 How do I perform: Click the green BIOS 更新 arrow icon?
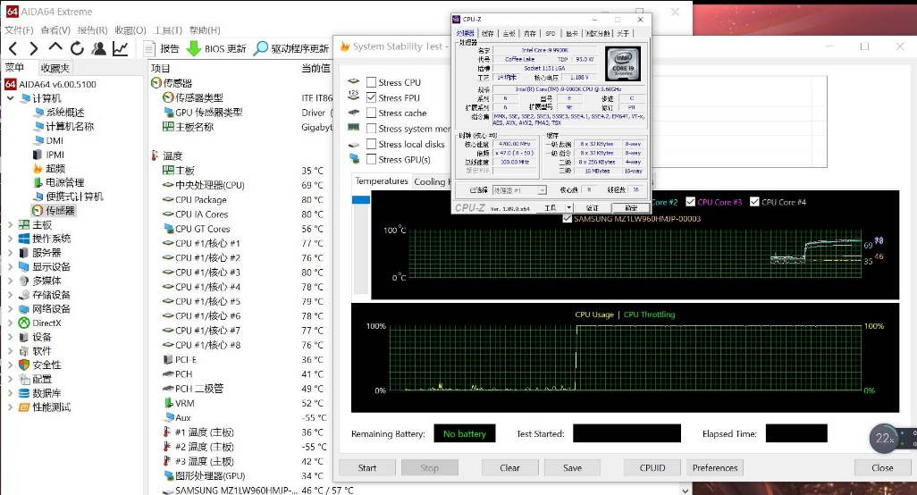pyautogui.click(x=194, y=48)
